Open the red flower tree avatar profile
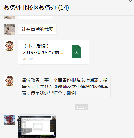 [10, 120]
